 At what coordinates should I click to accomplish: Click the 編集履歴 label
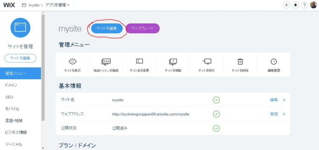tap(274, 71)
